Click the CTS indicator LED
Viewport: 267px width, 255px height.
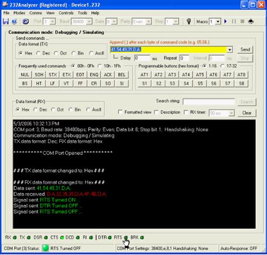[62, 238]
